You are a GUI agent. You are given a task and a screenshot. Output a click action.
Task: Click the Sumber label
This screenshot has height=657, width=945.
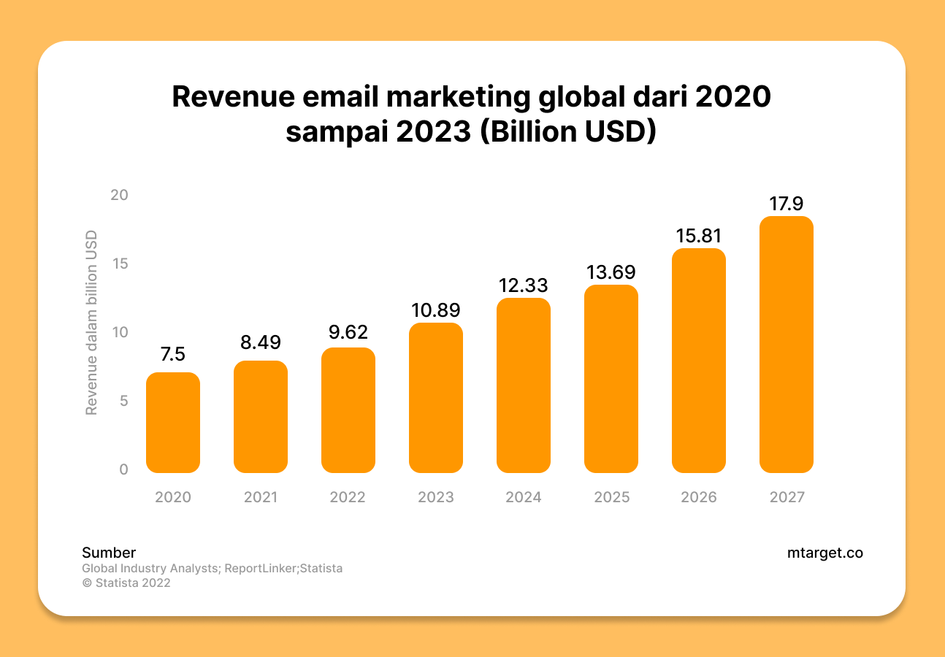coord(108,553)
